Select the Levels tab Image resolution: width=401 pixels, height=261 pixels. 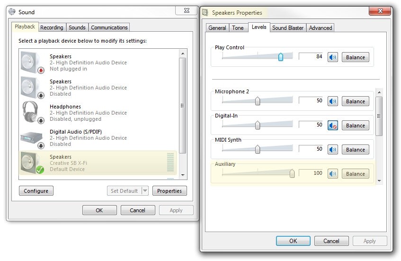[259, 27]
